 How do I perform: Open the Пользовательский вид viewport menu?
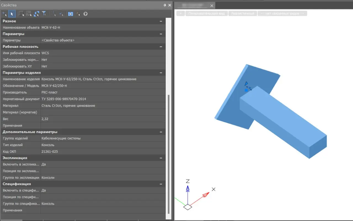click(207, 13)
